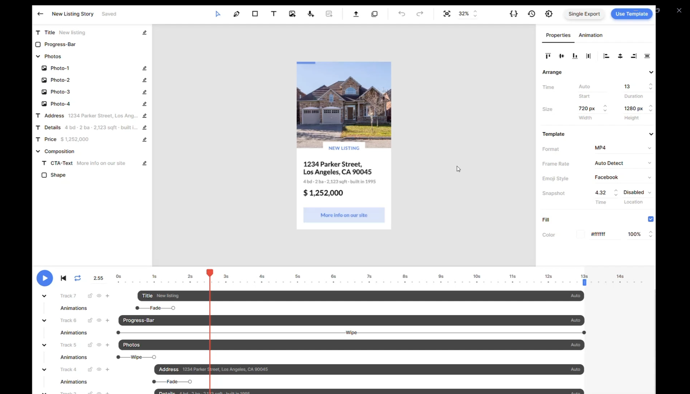Toggle the Fill checkbox
Screen dimensions: 690x394
(650, 219)
